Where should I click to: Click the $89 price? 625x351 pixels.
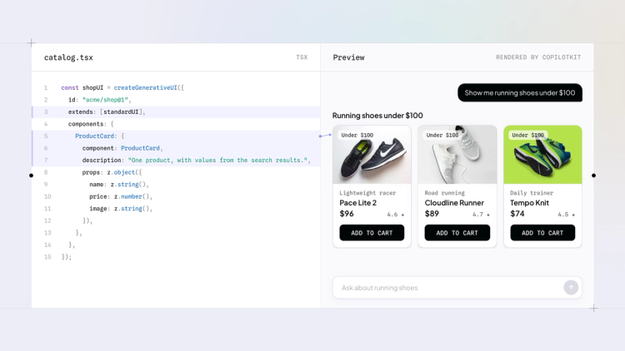pyautogui.click(x=432, y=214)
